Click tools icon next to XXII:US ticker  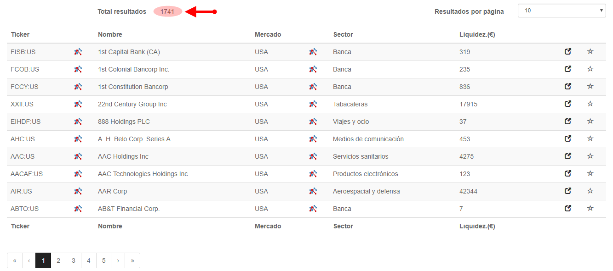tap(78, 104)
